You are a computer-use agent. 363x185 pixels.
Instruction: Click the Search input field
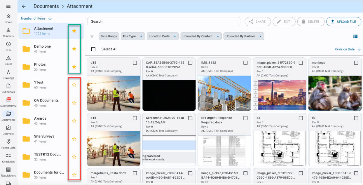coord(163,21)
